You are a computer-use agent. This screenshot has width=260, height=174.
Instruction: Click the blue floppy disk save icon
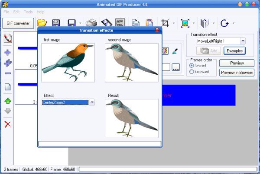click(71, 23)
